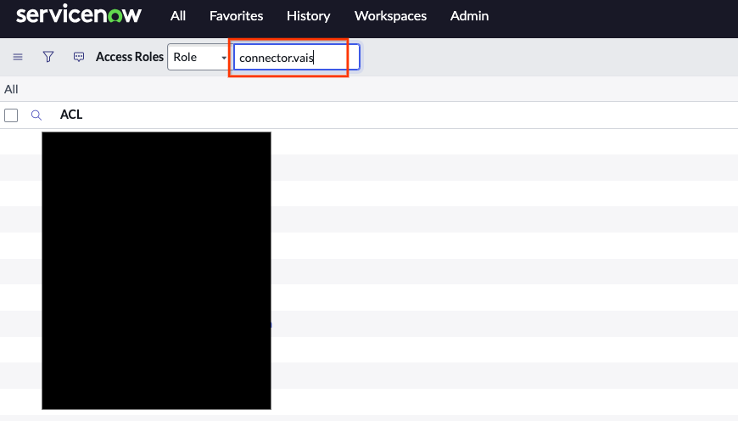Click the All breadcrumb link
Image resolution: width=738 pixels, height=421 pixels.
[x=11, y=89]
